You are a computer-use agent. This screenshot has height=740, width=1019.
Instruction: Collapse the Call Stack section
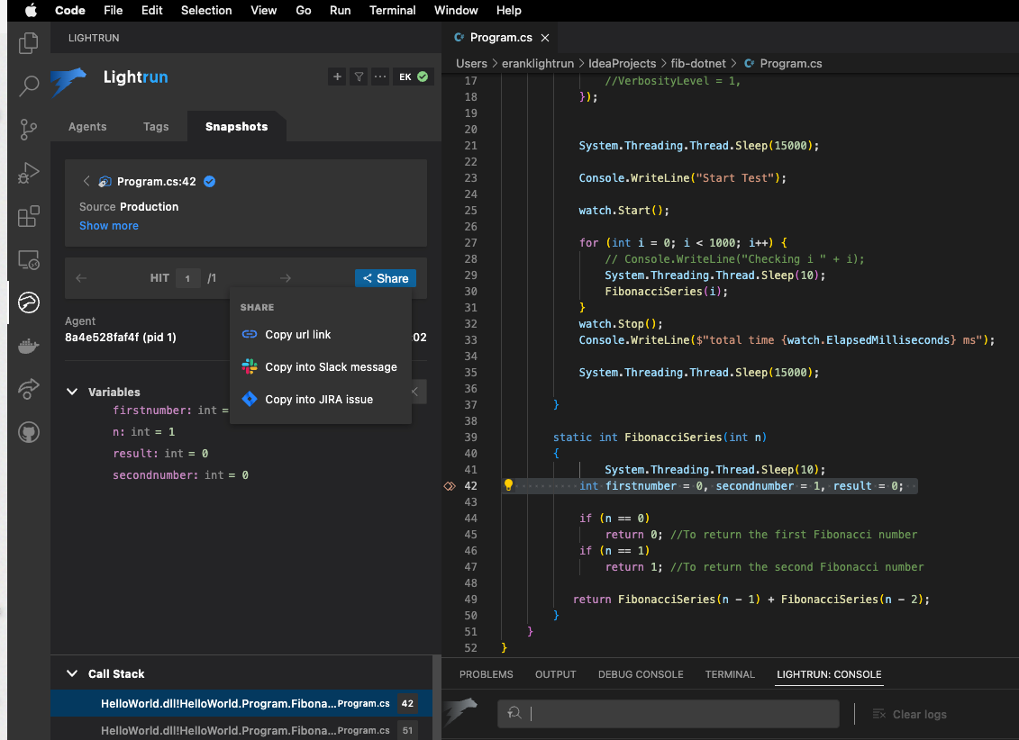coord(72,673)
